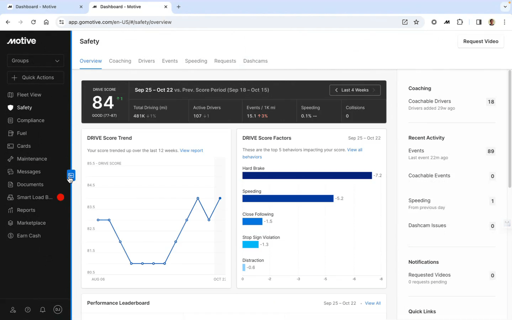Click the Request Video button
This screenshot has width=512, height=320.
coord(480,41)
